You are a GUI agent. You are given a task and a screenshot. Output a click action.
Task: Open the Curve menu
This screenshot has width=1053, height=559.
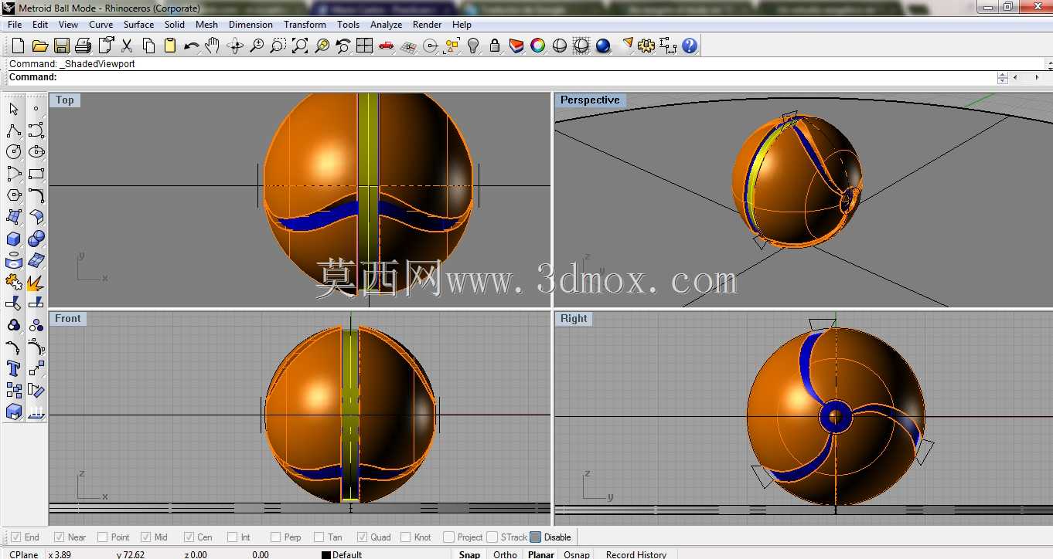101,25
